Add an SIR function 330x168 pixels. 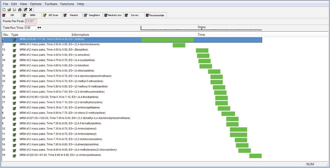point(11,15)
